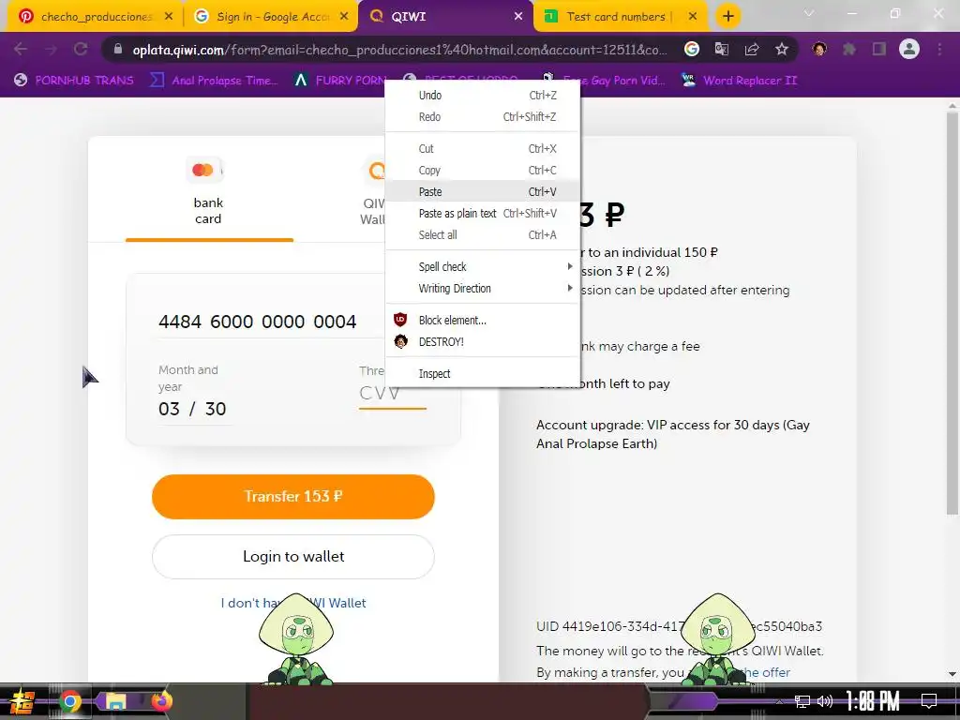Open the taskbar network icon
960x720 pixels.
click(x=802, y=701)
